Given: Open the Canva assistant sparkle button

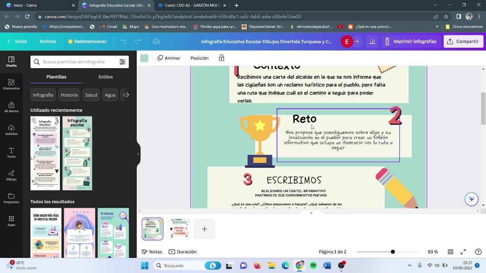Looking at the screenshot, I should pos(471,199).
